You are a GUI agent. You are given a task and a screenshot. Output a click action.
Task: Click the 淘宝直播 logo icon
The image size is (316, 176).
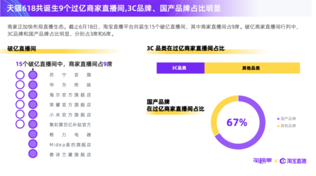[283, 161]
